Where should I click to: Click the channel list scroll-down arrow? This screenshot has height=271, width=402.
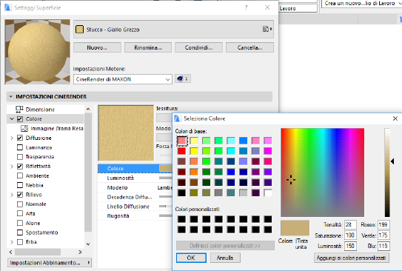coord(88,244)
